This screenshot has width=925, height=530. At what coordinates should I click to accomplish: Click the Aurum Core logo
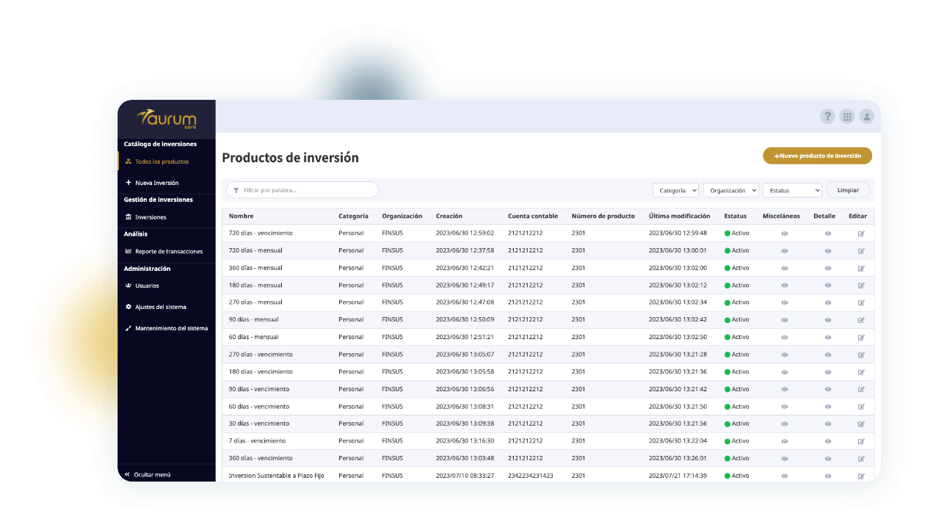[167, 119]
